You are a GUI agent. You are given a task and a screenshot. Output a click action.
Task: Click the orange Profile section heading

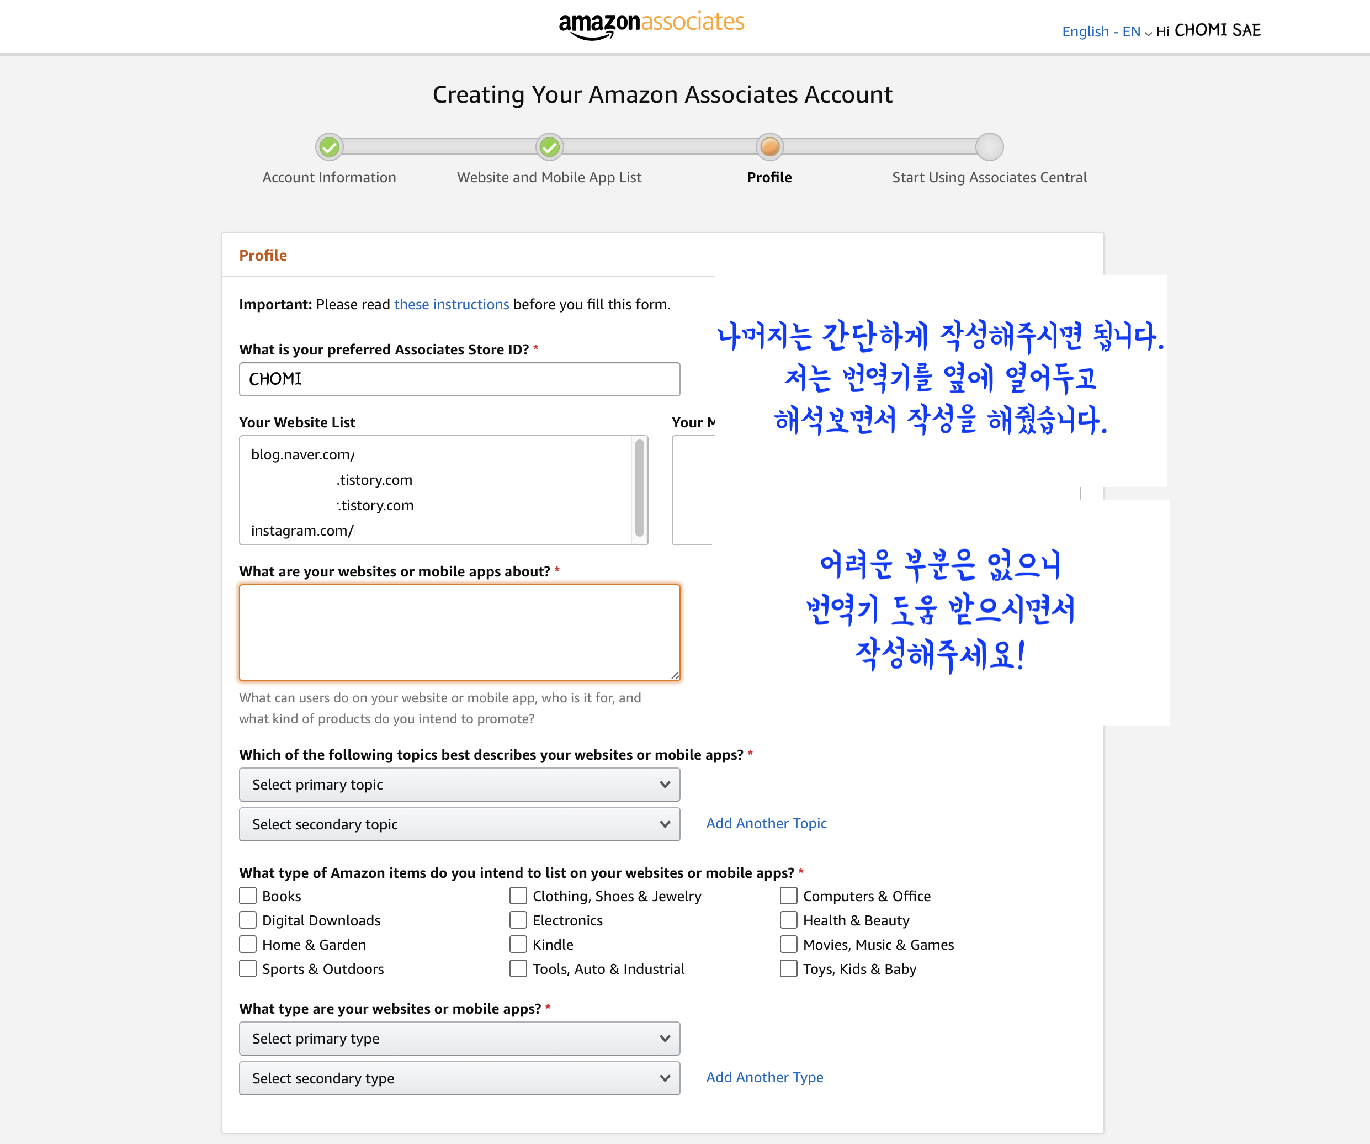tap(263, 255)
